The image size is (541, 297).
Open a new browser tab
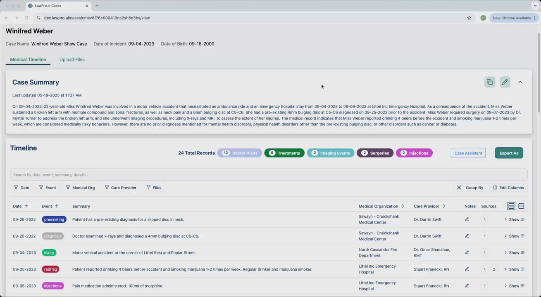97,6
